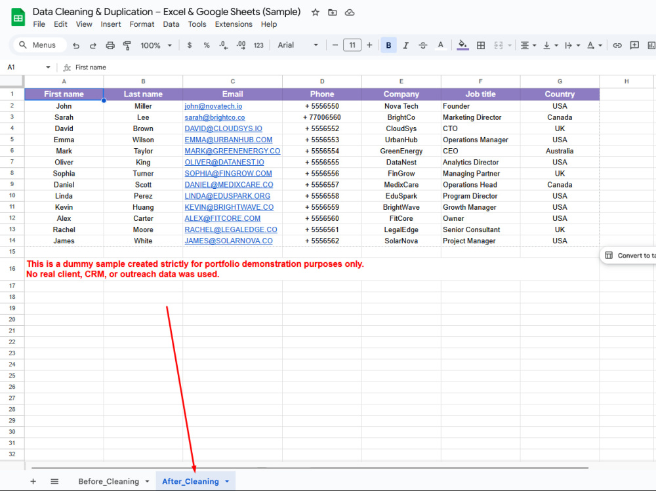The height and width of the screenshot is (491, 656).
Task: Open the File menu
Action: [x=39, y=24]
